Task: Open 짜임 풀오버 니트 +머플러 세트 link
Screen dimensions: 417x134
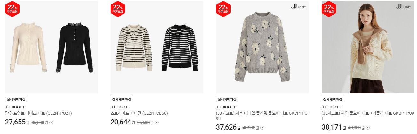Action: (368, 116)
